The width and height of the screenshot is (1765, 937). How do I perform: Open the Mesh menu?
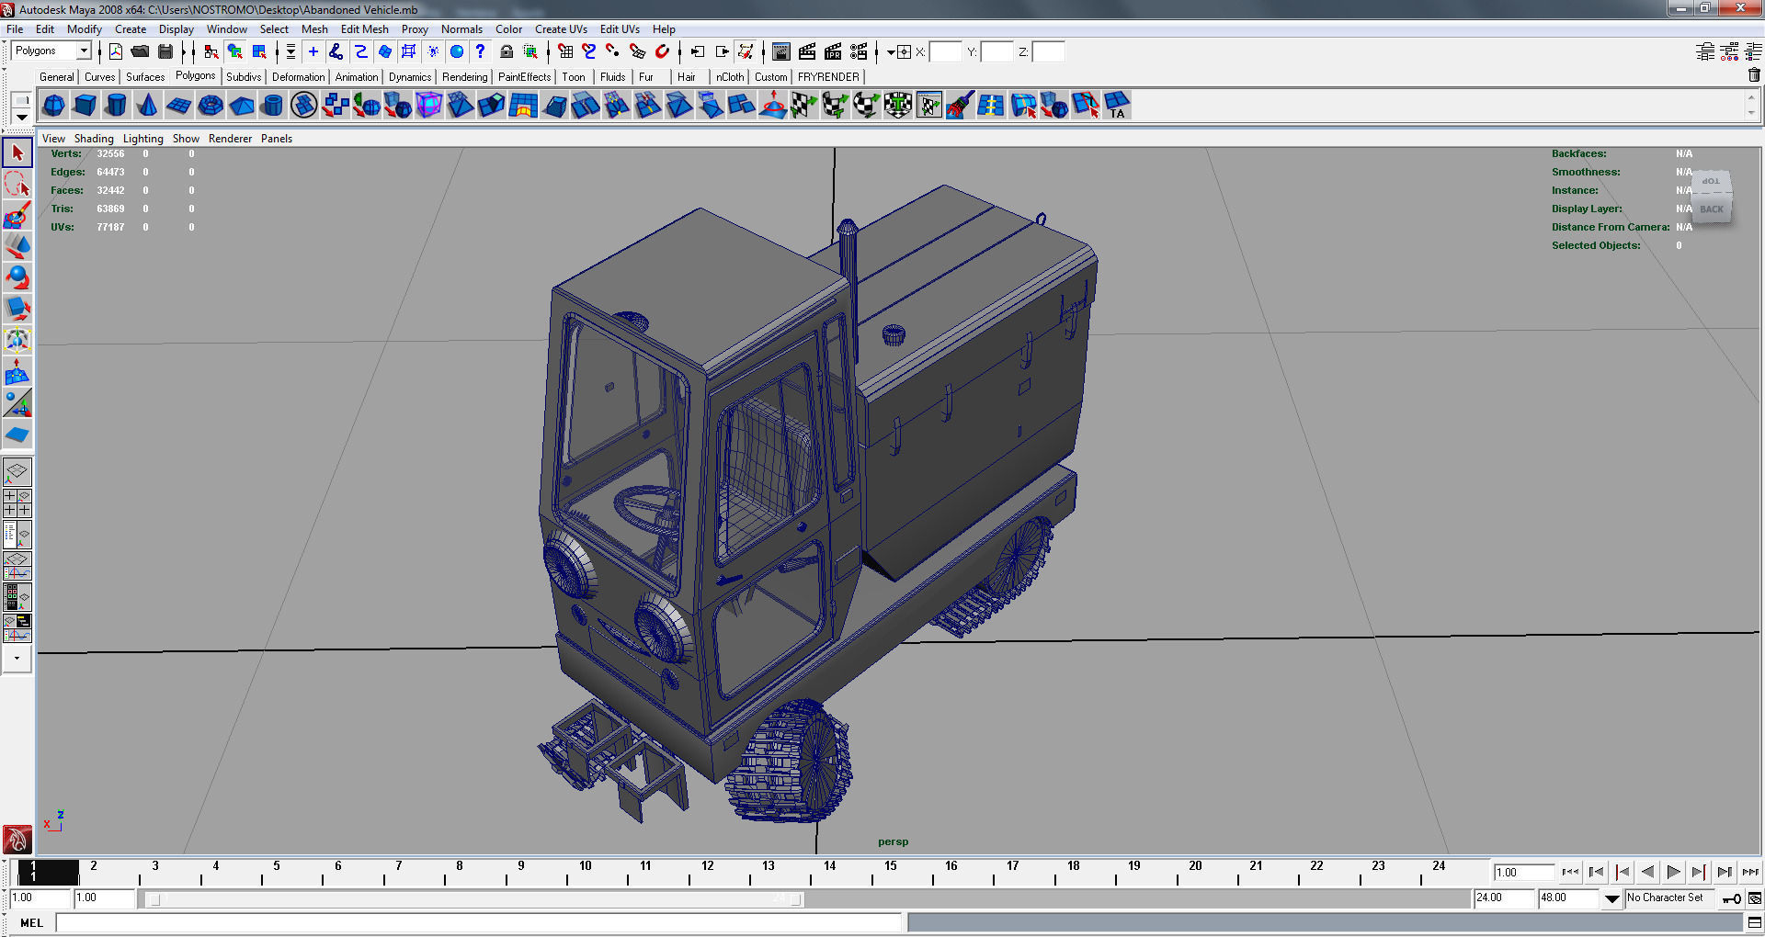314,29
